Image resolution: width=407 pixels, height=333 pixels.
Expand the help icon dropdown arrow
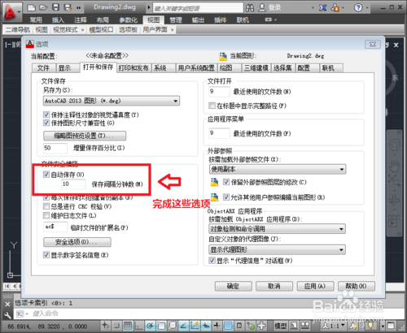point(367,8)
